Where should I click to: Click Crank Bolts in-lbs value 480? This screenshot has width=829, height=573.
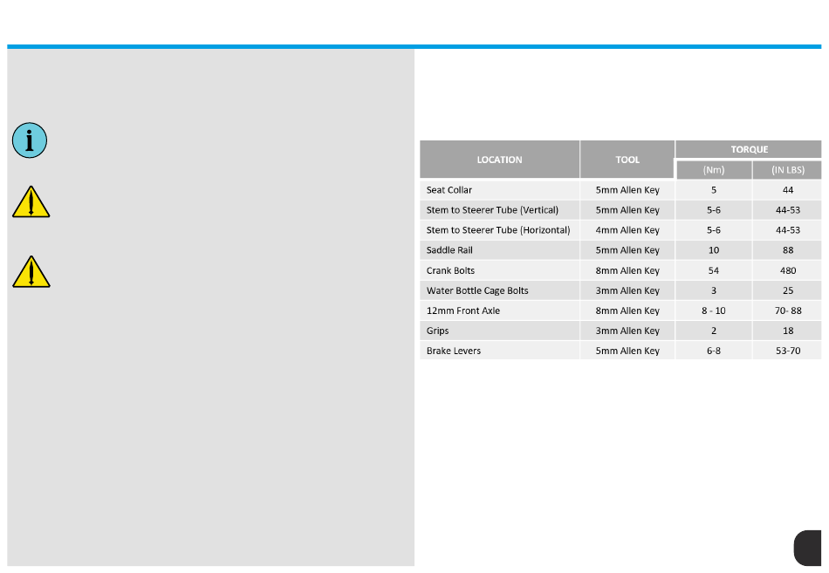pyautogui.click(x=788, y=270)
